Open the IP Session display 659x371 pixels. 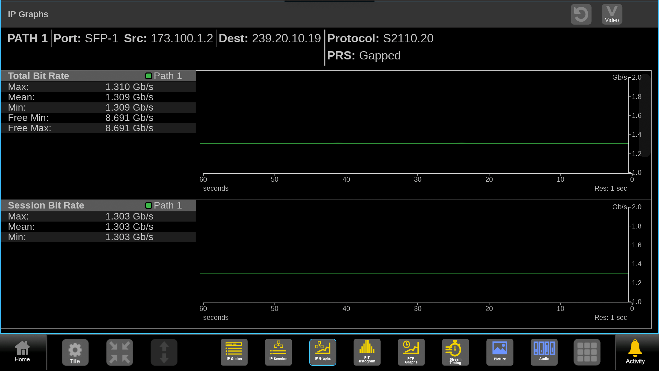(278, 352)
